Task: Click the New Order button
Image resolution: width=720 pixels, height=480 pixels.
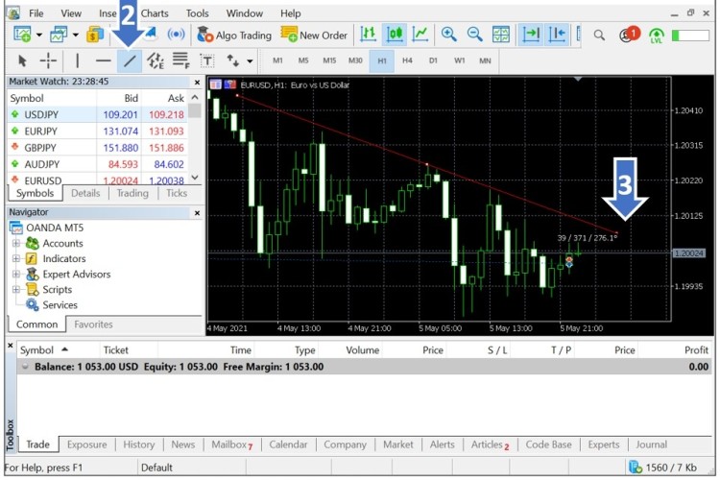Action: coord(314,35)
